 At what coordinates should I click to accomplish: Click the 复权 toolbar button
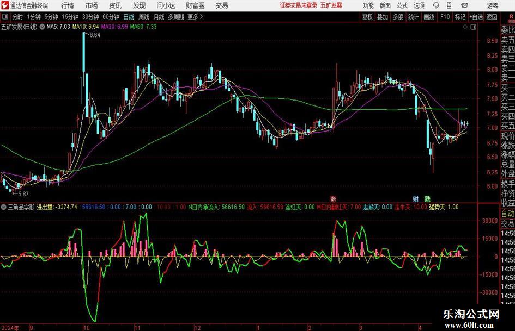(367, 17)
